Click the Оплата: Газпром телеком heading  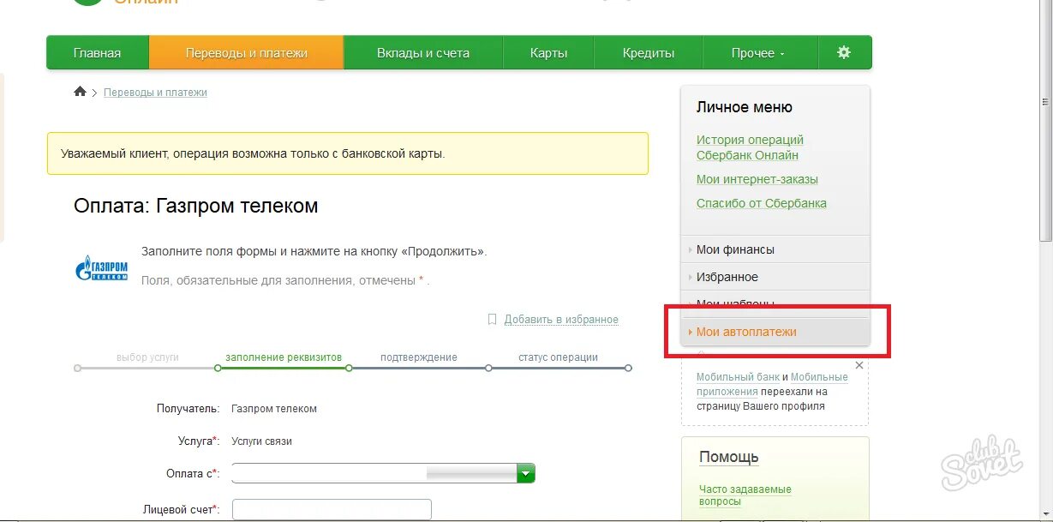(x=196, y=206)
